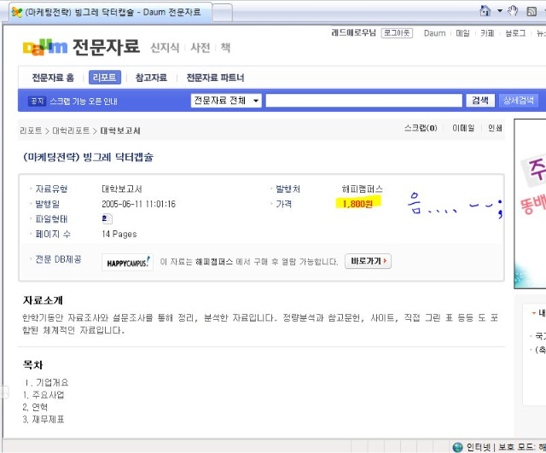Click 대학리포트 in breadcrumb
This screenshot has height=453, width=546.
[x=71, y=131]
